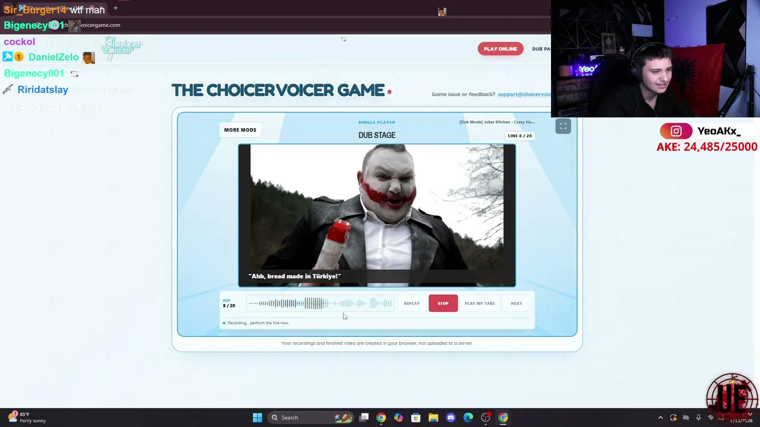Click 'THE CHOICERVOICER GAME' page title
This screenshot has height=427, width=760.
point(278,90)
